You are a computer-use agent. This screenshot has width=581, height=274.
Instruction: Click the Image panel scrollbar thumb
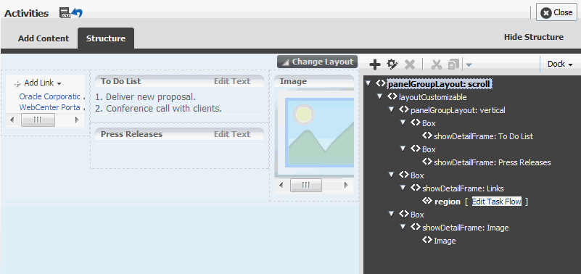pos(305,185)
